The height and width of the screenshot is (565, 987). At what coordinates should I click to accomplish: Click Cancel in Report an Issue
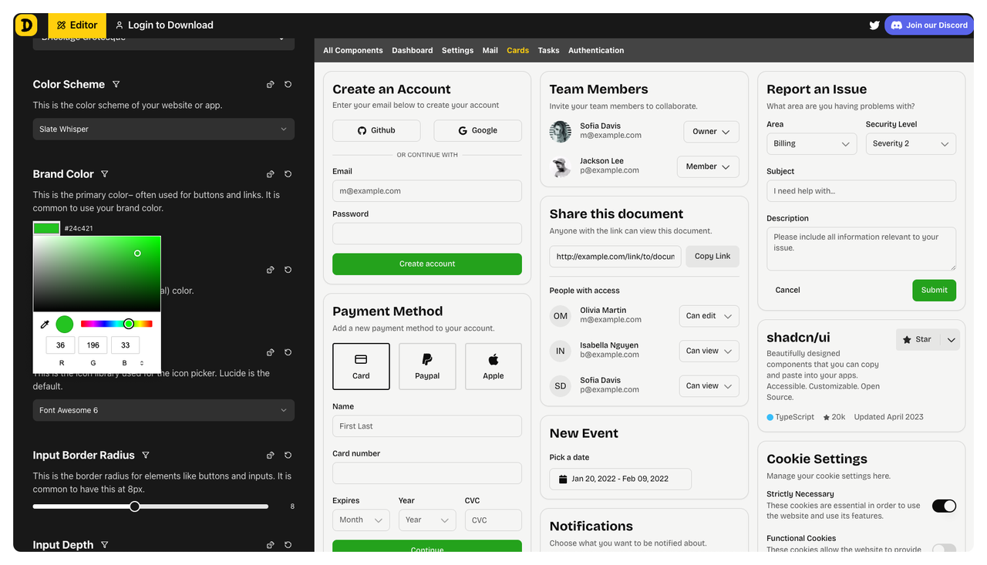click(787, 290)
